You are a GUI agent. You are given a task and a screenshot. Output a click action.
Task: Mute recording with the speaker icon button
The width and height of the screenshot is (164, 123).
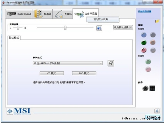(x=99, y=28)
